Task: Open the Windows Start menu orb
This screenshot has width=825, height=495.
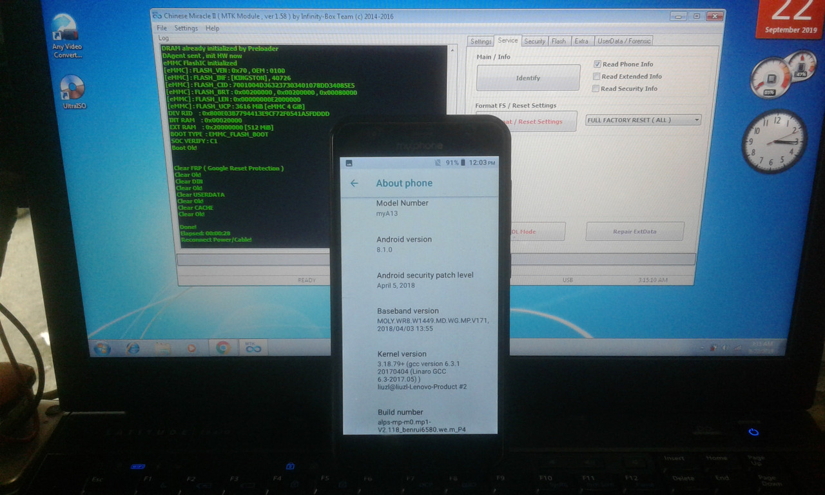Action: [102, 348]
